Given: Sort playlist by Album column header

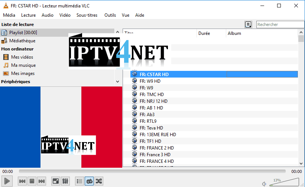Looking at the screenshot, I should [262, 33].
